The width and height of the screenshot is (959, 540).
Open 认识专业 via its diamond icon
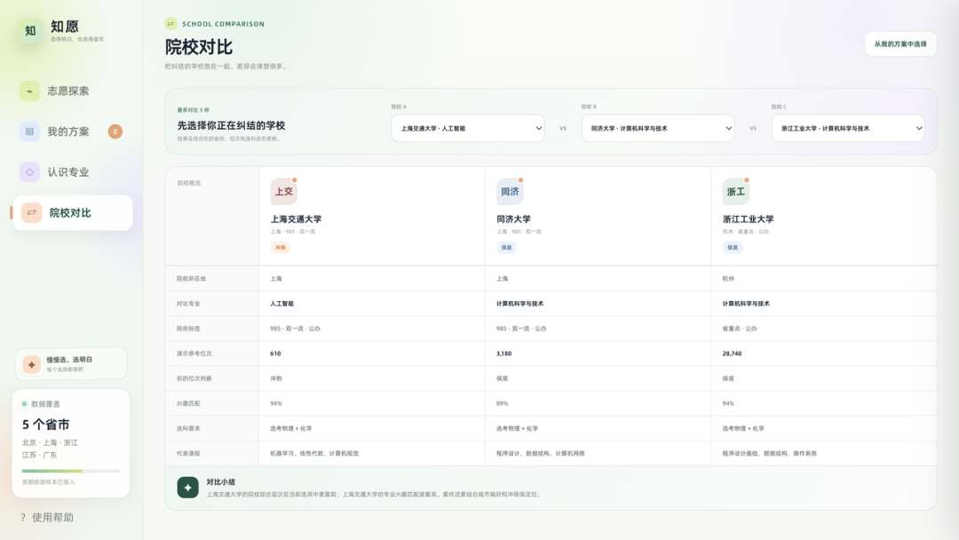[x=29, y=171]
